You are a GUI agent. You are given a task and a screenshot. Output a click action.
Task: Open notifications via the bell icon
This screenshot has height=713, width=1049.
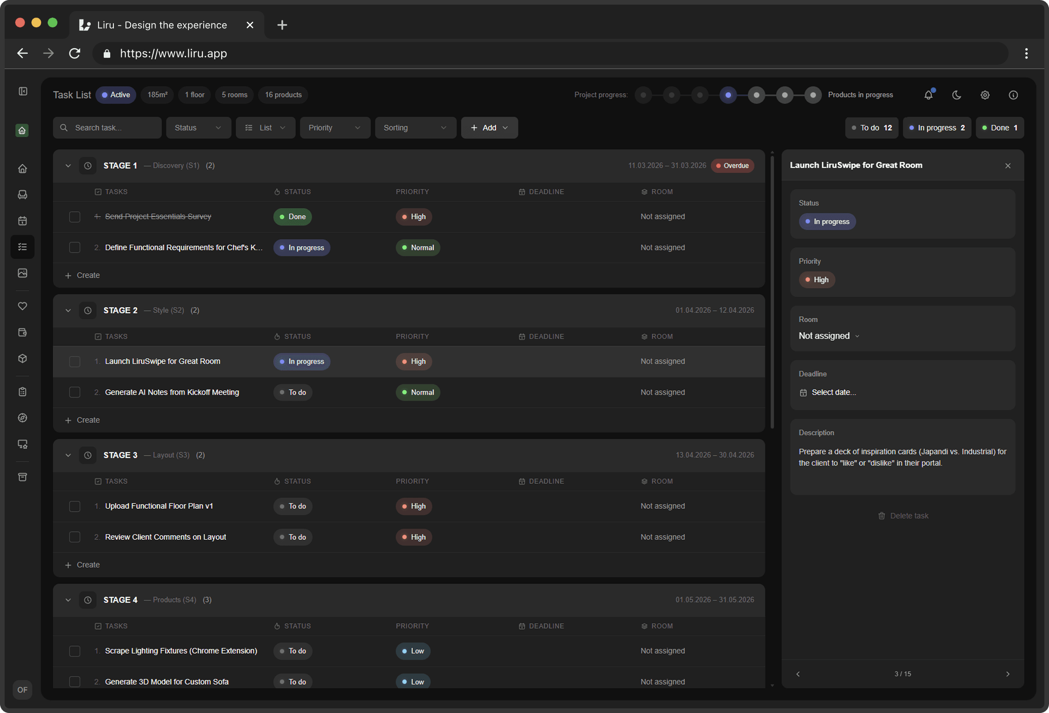(x=928, y=94)
